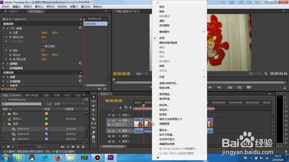Collapse the 视频 bin folder
Screen dimensions: 289x162
(4, 124)
